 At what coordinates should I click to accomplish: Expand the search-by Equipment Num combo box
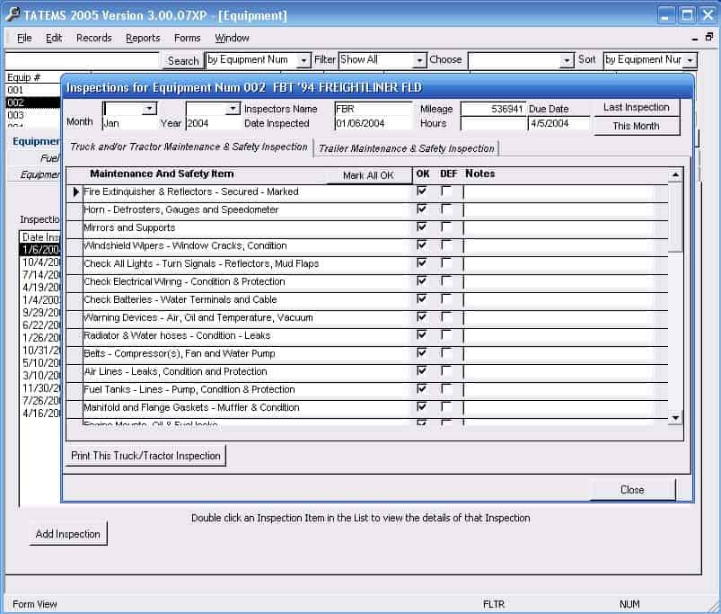point(303,59)
